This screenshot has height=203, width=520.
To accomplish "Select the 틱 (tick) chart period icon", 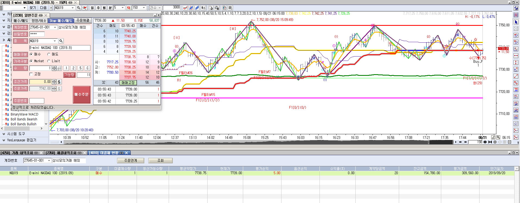I will [x=129, y=8].
